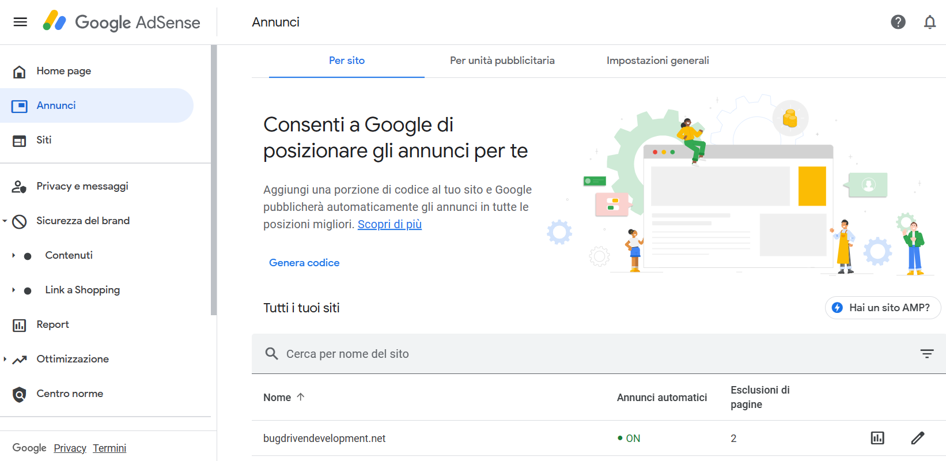Screen dimensions: 946x461
Task: Click the Annunci automatici column header
Action: pos(662,398)
